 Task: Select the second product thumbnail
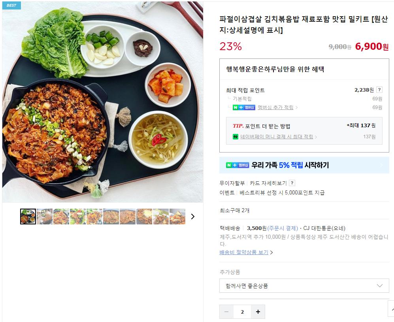tap(45, 217)
